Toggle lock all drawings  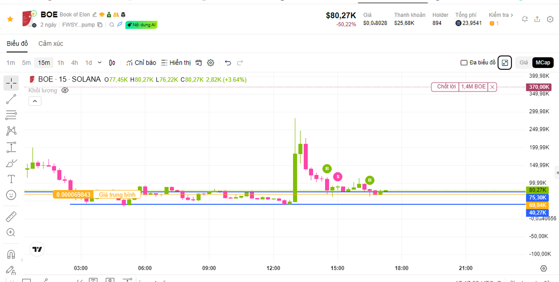point(11,270)
